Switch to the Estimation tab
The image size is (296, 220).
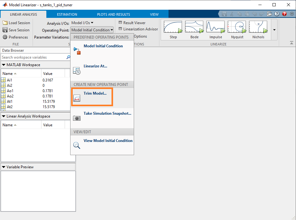click(x=67, y=14)
